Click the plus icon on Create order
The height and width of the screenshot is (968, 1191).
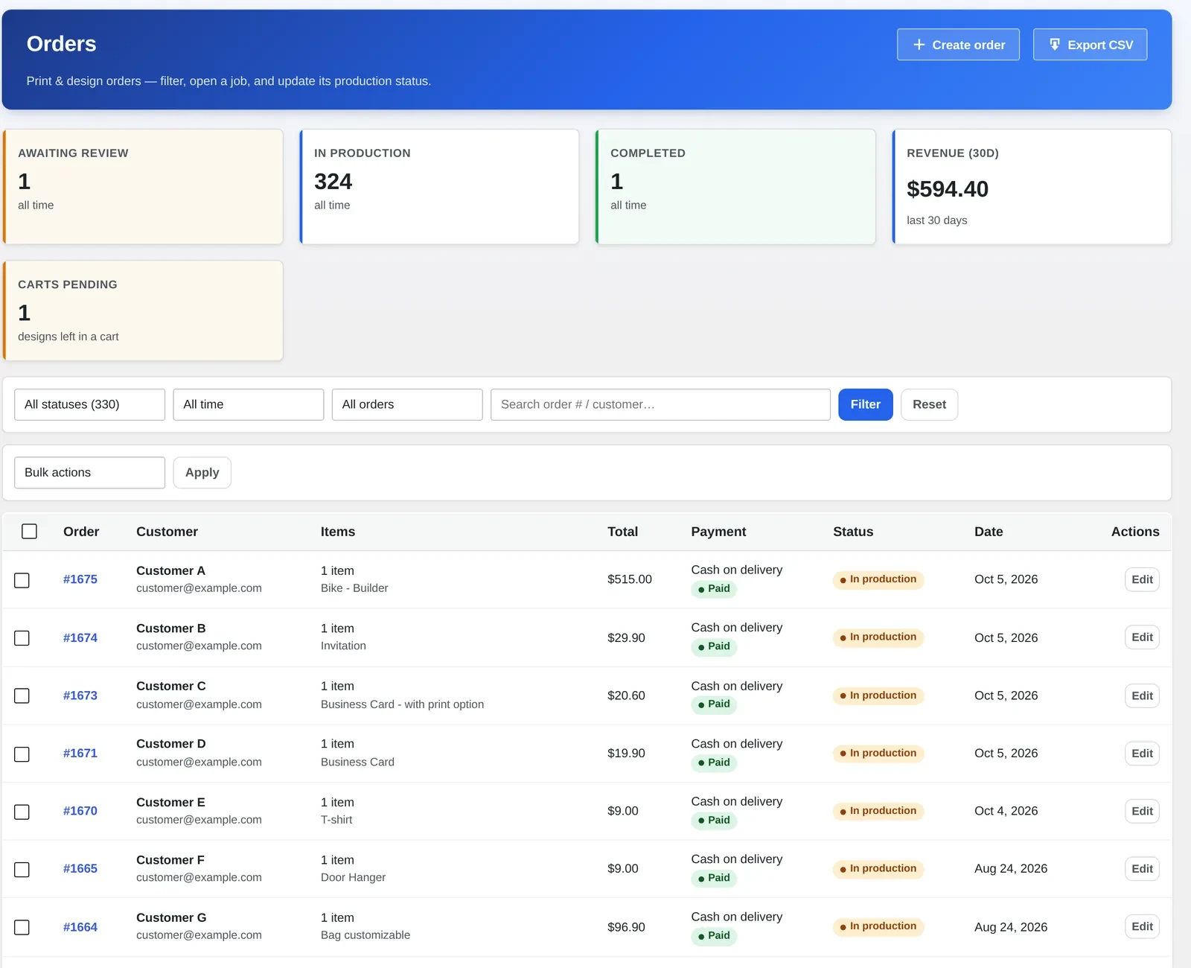[x=919, y=45]
